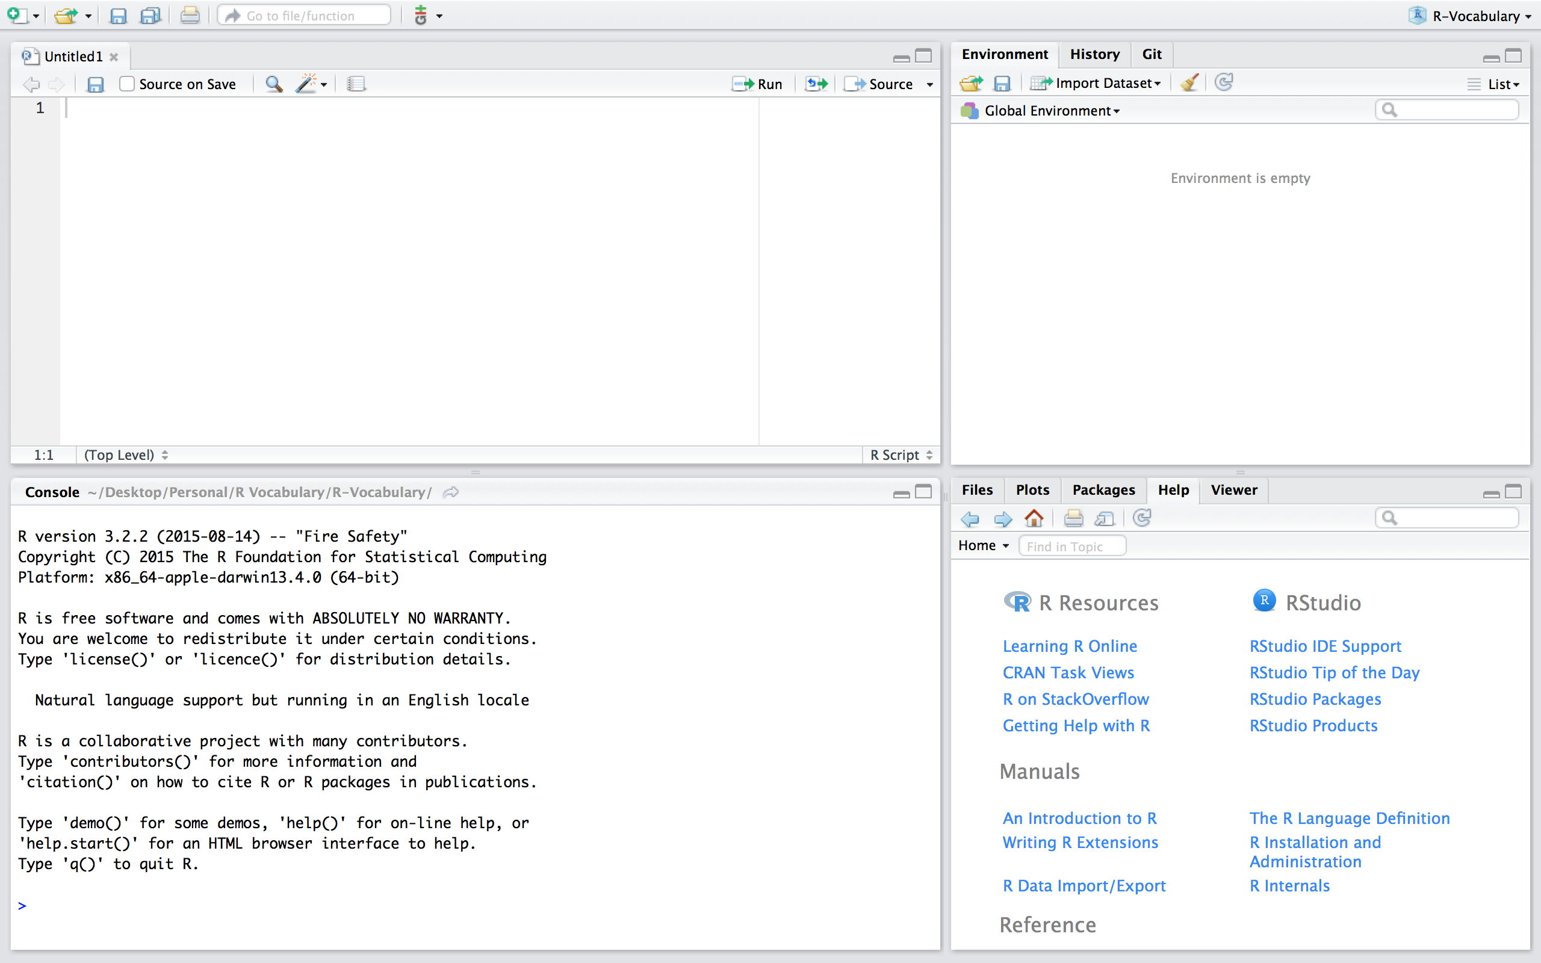
Task: Click the Re-run previous region icon
Action: (816, 84)
